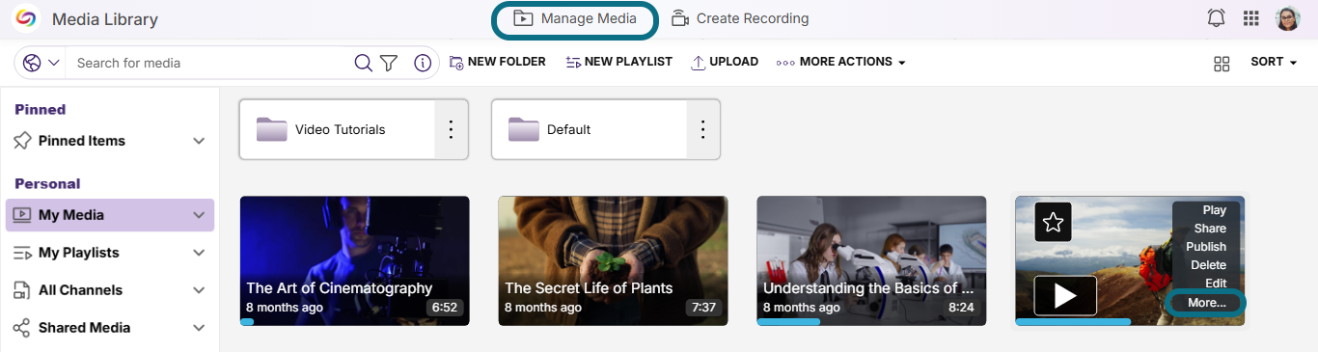Open the Default folder

[x=590, y=129]
